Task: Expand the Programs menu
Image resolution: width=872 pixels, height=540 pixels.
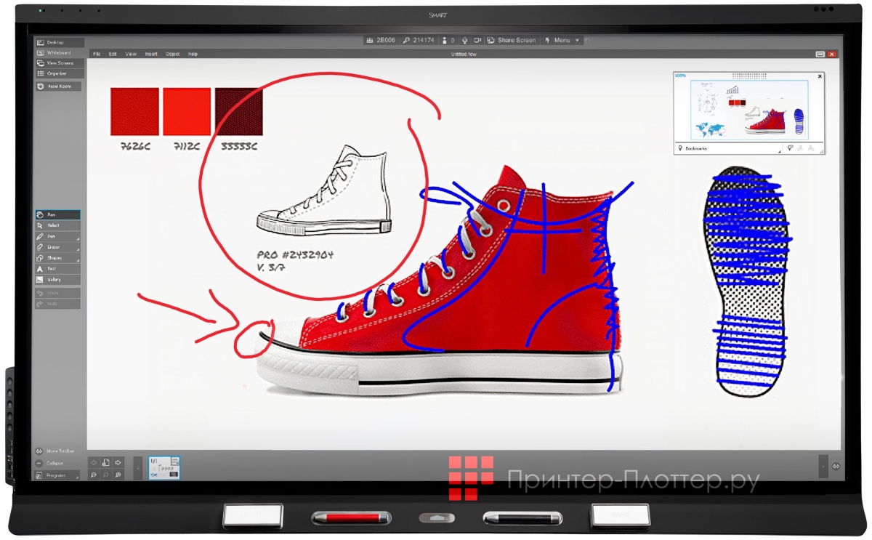Action: tap(58, 475)
